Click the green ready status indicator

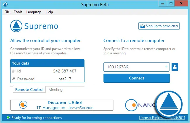coord(8,117)
